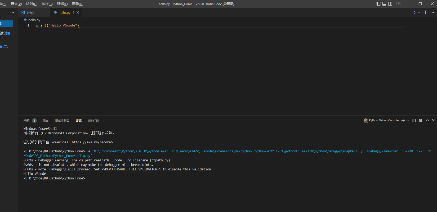437x212 pixels.
Task: Toggle bottom panel layout icon
Action: (384, 4)
